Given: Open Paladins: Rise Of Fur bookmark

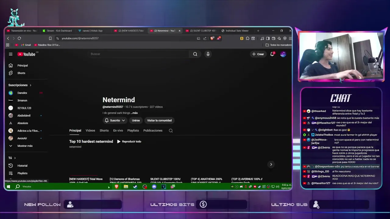Looking at the screenshot, I should point(47,45).
